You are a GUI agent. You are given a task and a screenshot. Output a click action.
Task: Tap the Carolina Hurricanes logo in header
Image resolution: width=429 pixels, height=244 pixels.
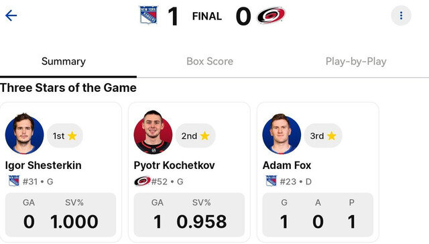pos(271,15)
